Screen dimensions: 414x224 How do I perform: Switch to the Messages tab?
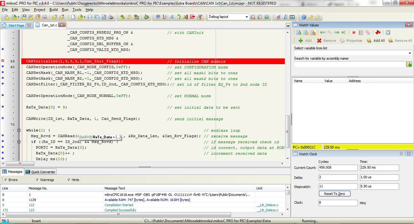(x=12, y=172)
